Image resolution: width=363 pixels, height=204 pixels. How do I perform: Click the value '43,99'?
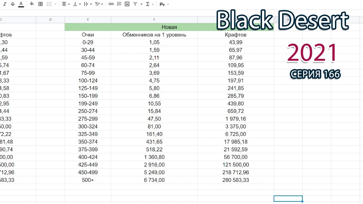click(x=236, y=42)
